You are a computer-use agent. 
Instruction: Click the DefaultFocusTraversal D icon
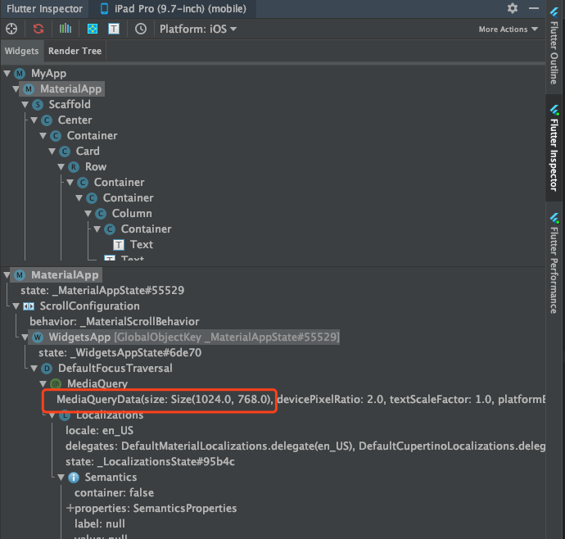[47, 368]
